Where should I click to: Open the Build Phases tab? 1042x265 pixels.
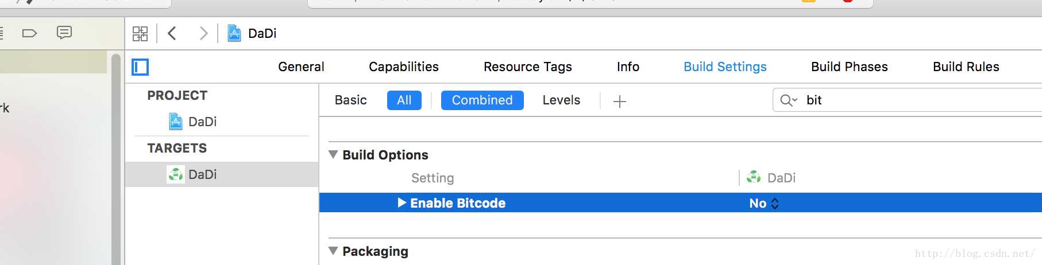click(849, 67)
